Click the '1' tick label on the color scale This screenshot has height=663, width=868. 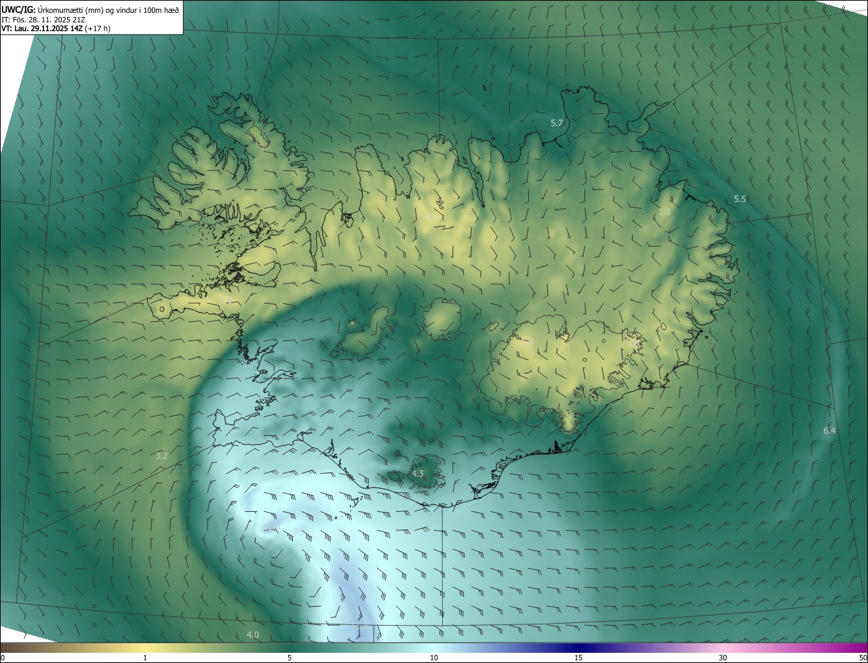coord(145,658)
